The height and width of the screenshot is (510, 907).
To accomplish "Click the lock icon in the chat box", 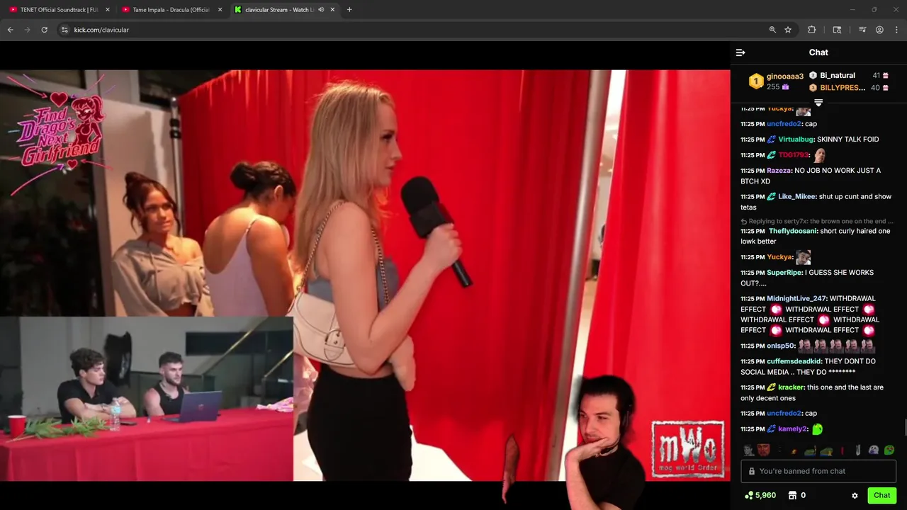I will coord(752,471).
